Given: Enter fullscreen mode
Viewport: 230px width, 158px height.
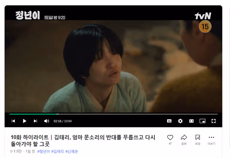Looking at the screenshot, I should click(214, 121).
